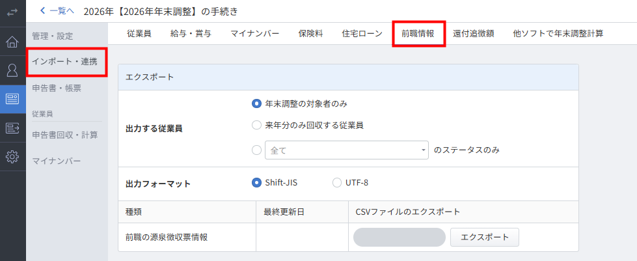The height and width of the screenshot is (261, 637).
Task: Click the gray progress bar placeholder
Action: click(400, 237)
